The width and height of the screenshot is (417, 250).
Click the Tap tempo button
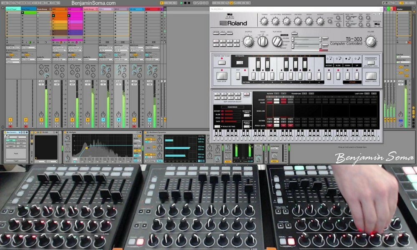17,3
